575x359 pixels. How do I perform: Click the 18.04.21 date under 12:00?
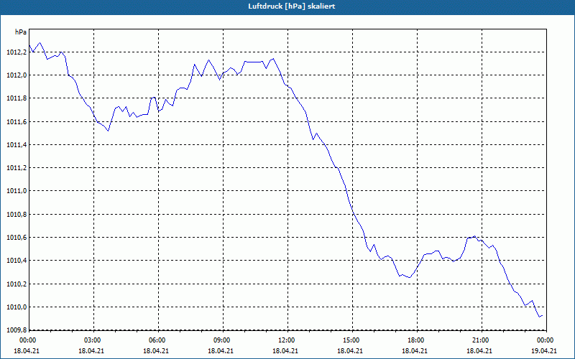coord(285,351)
